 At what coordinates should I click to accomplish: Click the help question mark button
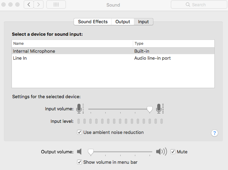[x=214, y=133]
